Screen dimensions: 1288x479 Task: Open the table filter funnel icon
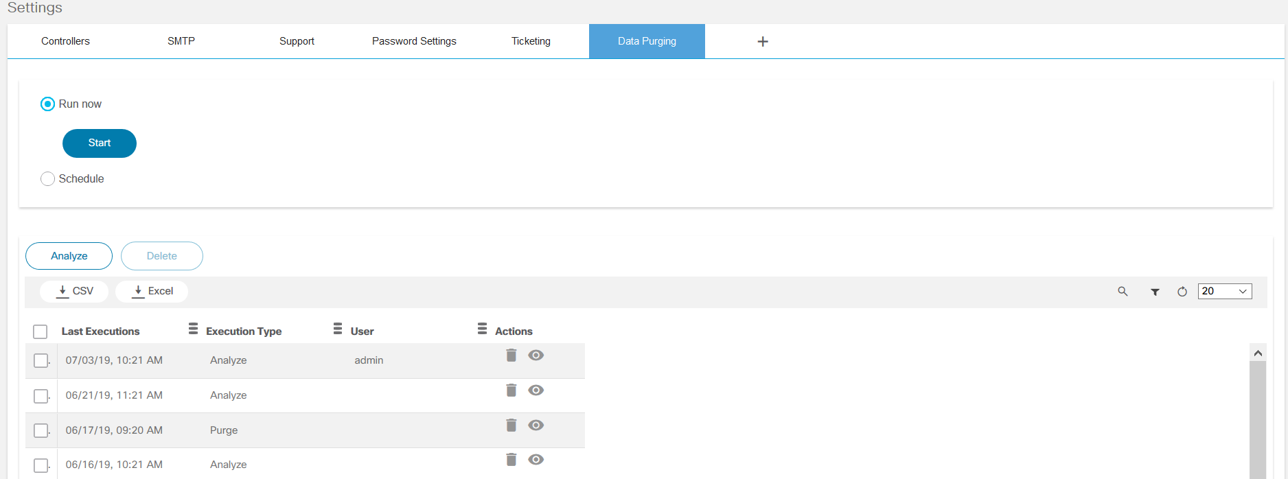coord(1155,292)
